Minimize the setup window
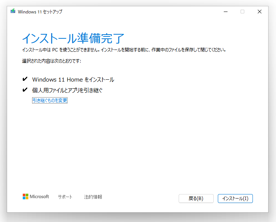The height and width of the screenshot is (222, 276). (x=226, y=12)
